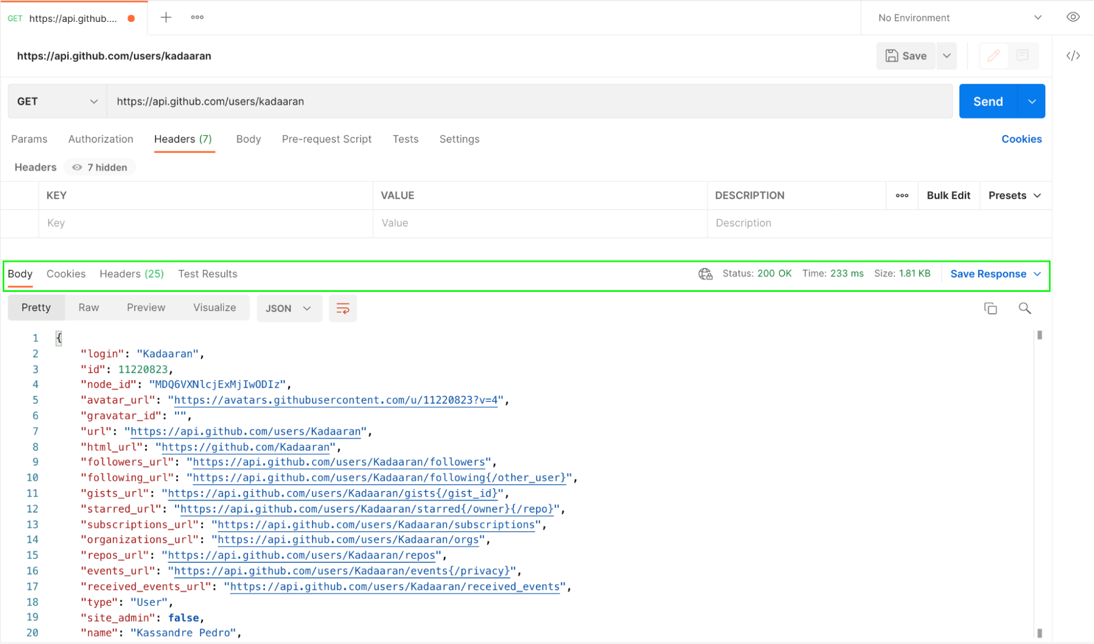The height and width of the screenshot is (644, 1094).
Task: Click the Cookies tab in response panel
Action: click(x=67, y=274)
